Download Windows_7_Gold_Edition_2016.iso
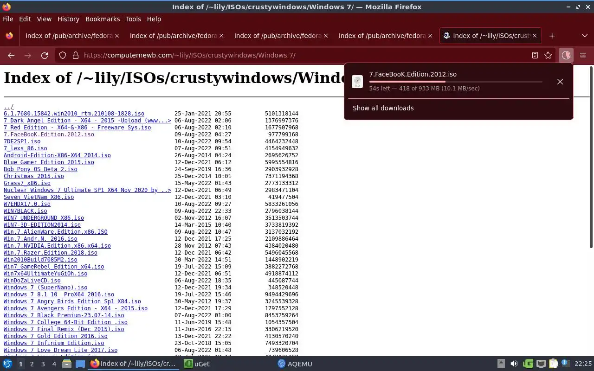594x371 pixels. tap(56, 336)
